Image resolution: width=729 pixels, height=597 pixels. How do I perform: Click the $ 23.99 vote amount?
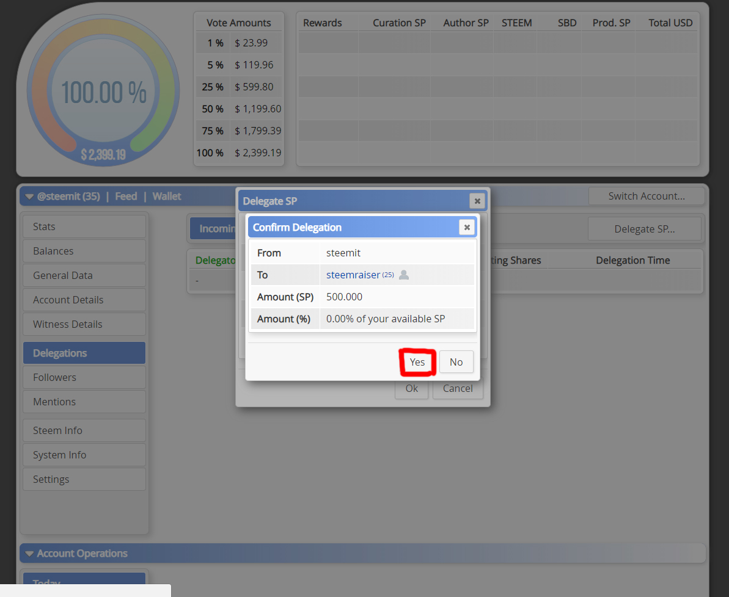tap(251, 43)
